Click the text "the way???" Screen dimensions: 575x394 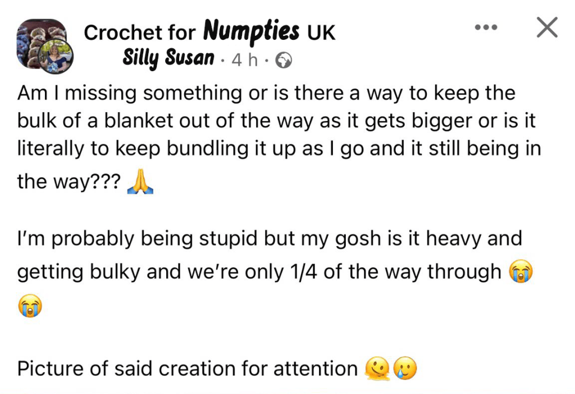click(x=69, y=182)
